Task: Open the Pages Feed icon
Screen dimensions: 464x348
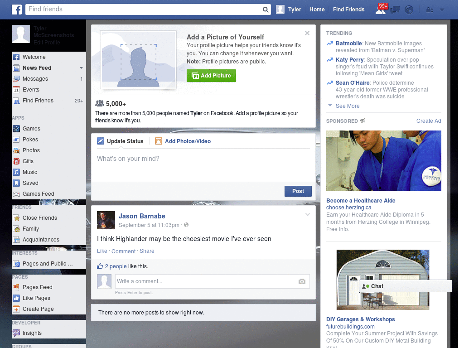Action: point(16,287)
